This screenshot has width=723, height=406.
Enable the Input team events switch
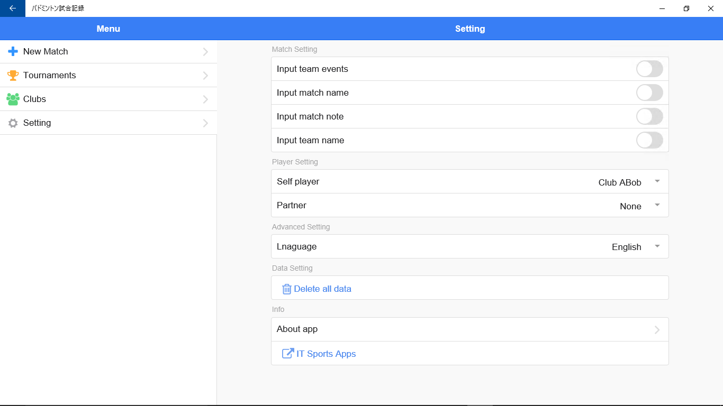point(649,69)
